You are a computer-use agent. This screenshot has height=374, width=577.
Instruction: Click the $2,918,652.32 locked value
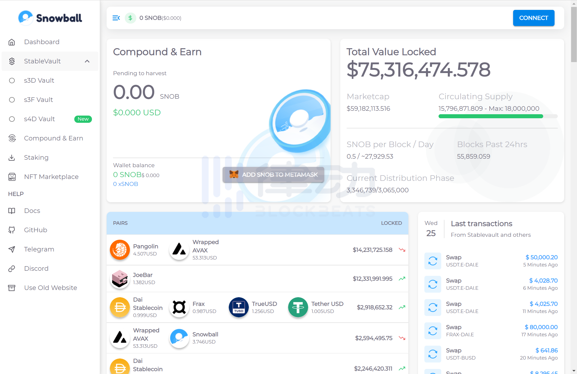375,307
